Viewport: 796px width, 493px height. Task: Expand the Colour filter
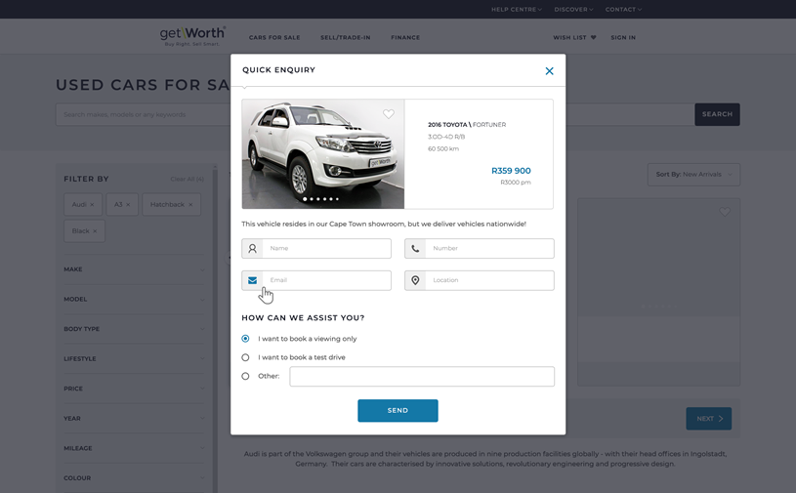pos(134,478)
